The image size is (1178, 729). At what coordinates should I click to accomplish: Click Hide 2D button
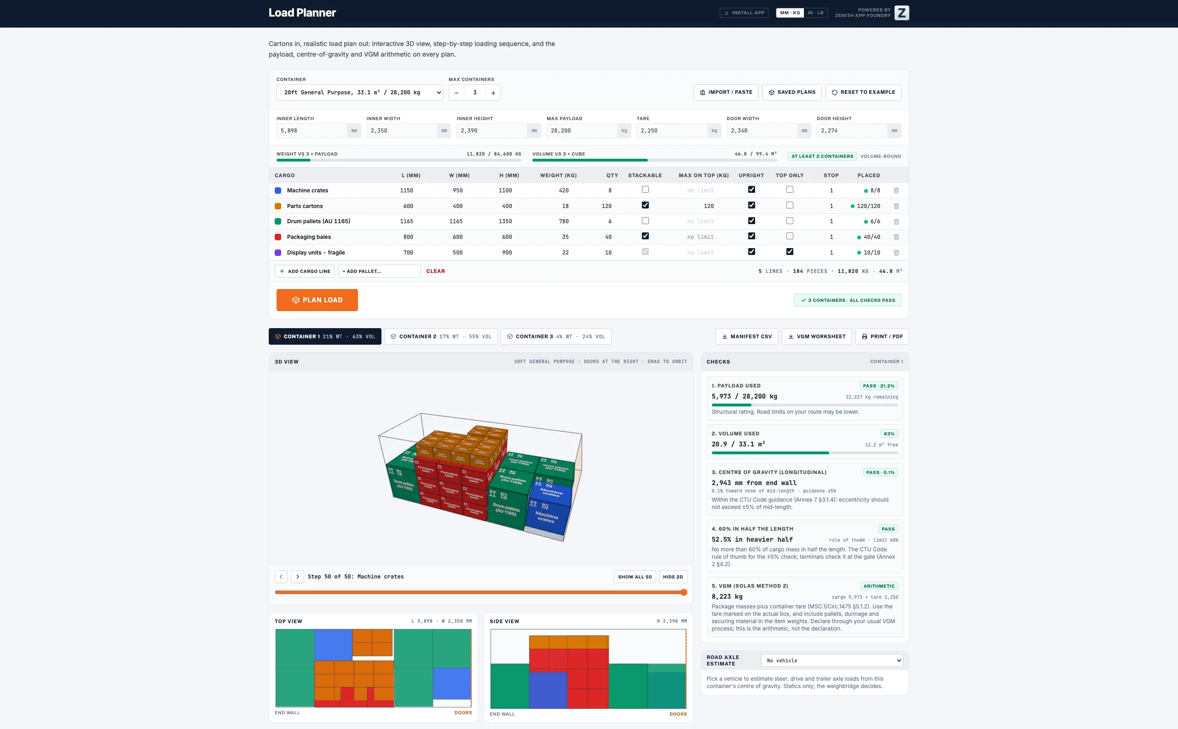tap(673, 577)
